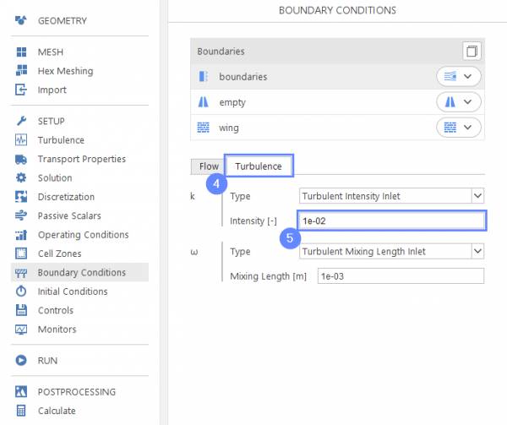Open the Monitors section

tap(57, 330)
